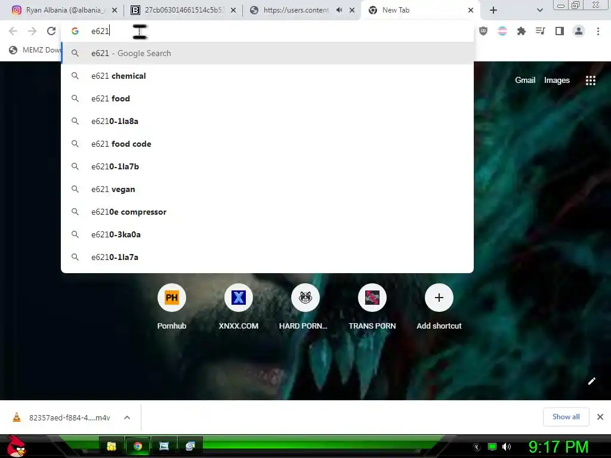This screenshot has width=611, height=458.
Task: Open the Google apps grid
Action: point(590,81)
